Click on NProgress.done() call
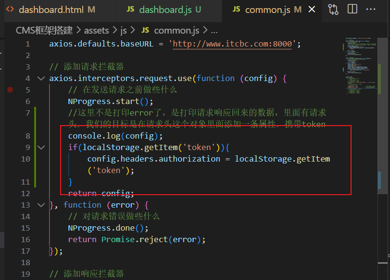 point(108,228)
